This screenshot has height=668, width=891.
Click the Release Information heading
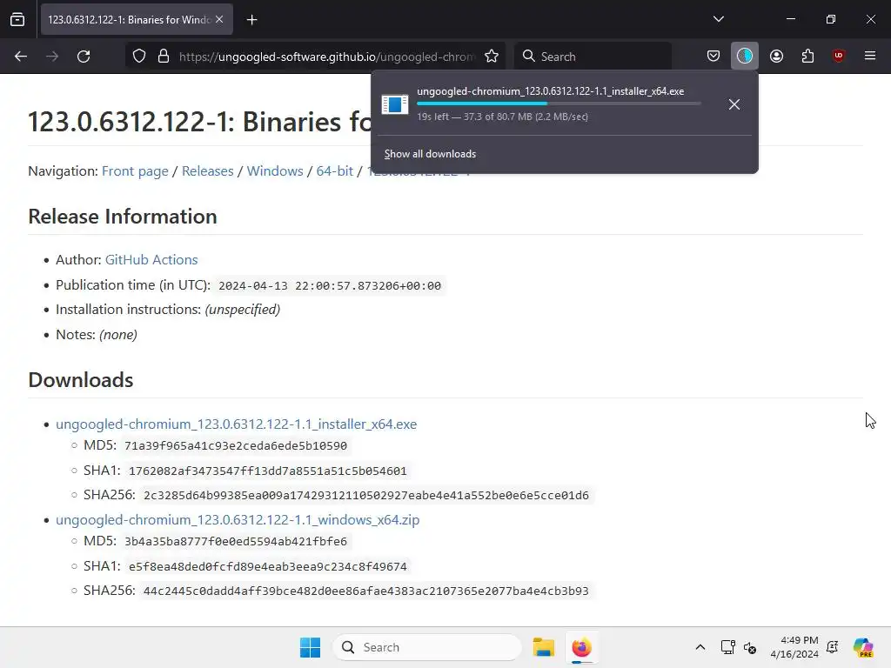(123, 217)
